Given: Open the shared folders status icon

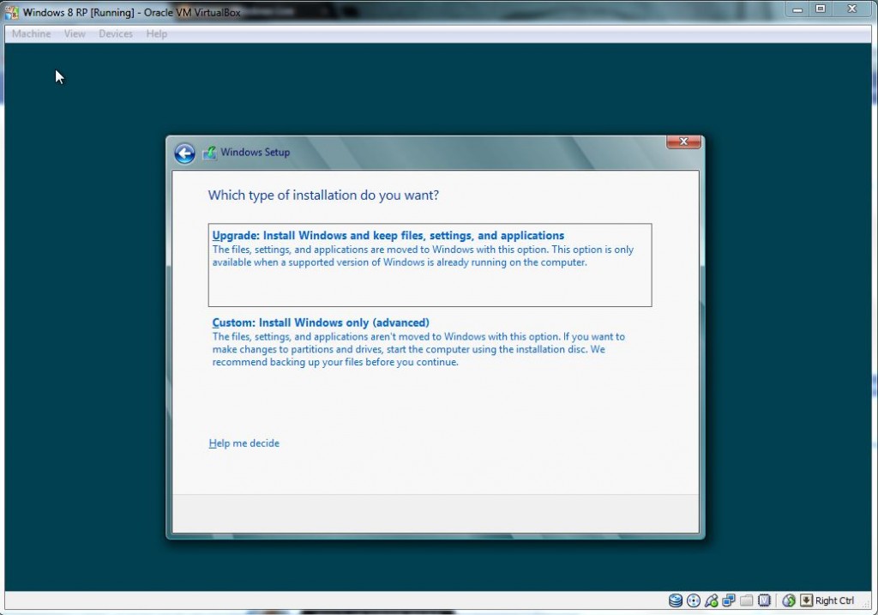Looking at the screenshot, I should coord(747,600).
